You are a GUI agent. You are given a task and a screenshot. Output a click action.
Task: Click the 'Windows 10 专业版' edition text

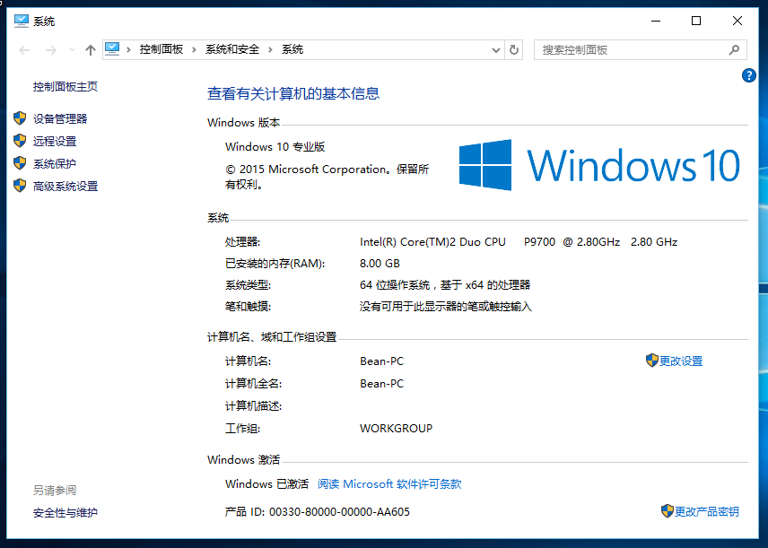point(275,146)
